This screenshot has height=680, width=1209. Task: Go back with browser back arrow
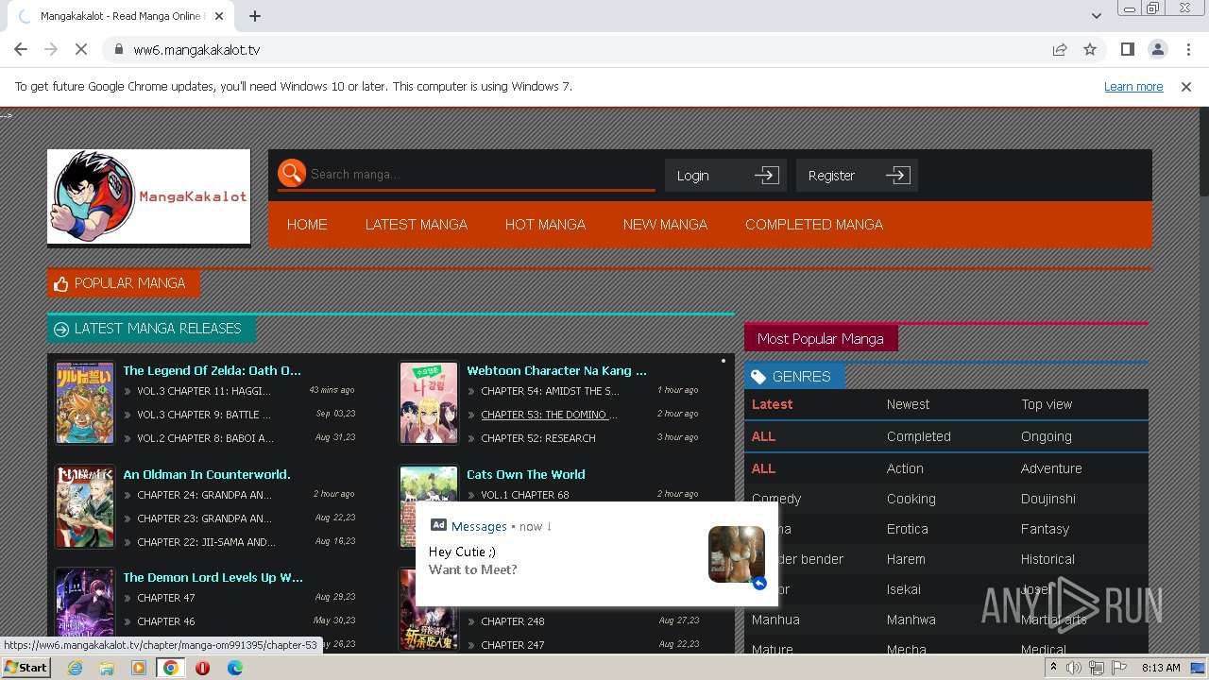pos(21,49)
